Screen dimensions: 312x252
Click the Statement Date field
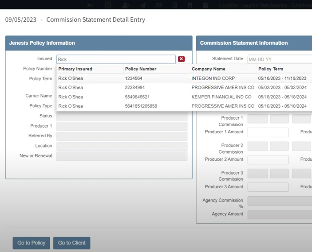pos(280,59)
